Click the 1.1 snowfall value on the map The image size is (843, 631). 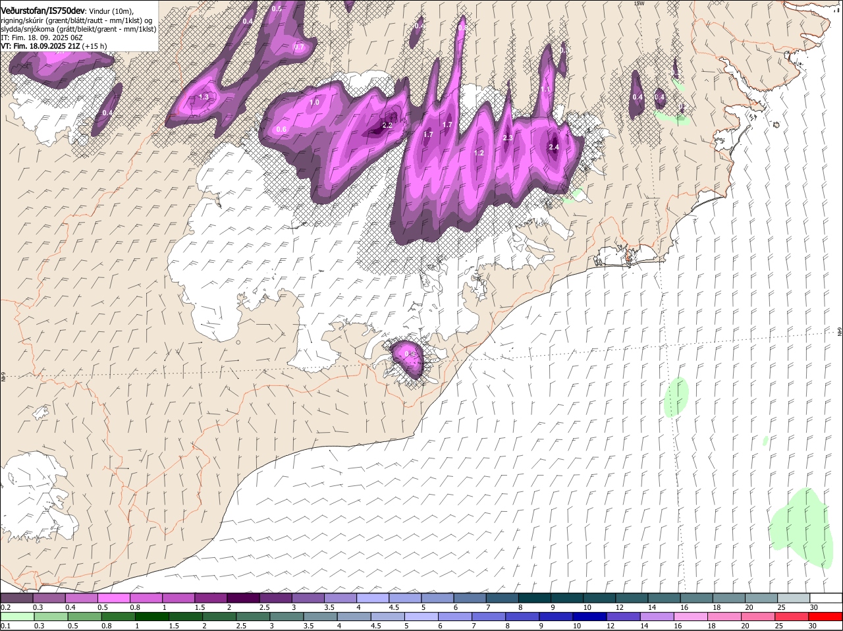pos(545,90)
